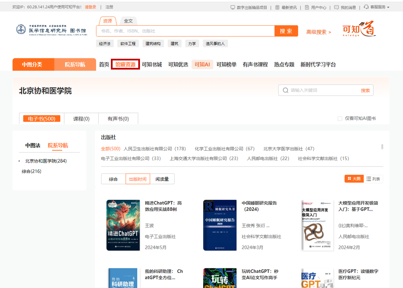
Task: Open the 课程(0) tab
Action: pyautogui.click(x=81, y=119)
